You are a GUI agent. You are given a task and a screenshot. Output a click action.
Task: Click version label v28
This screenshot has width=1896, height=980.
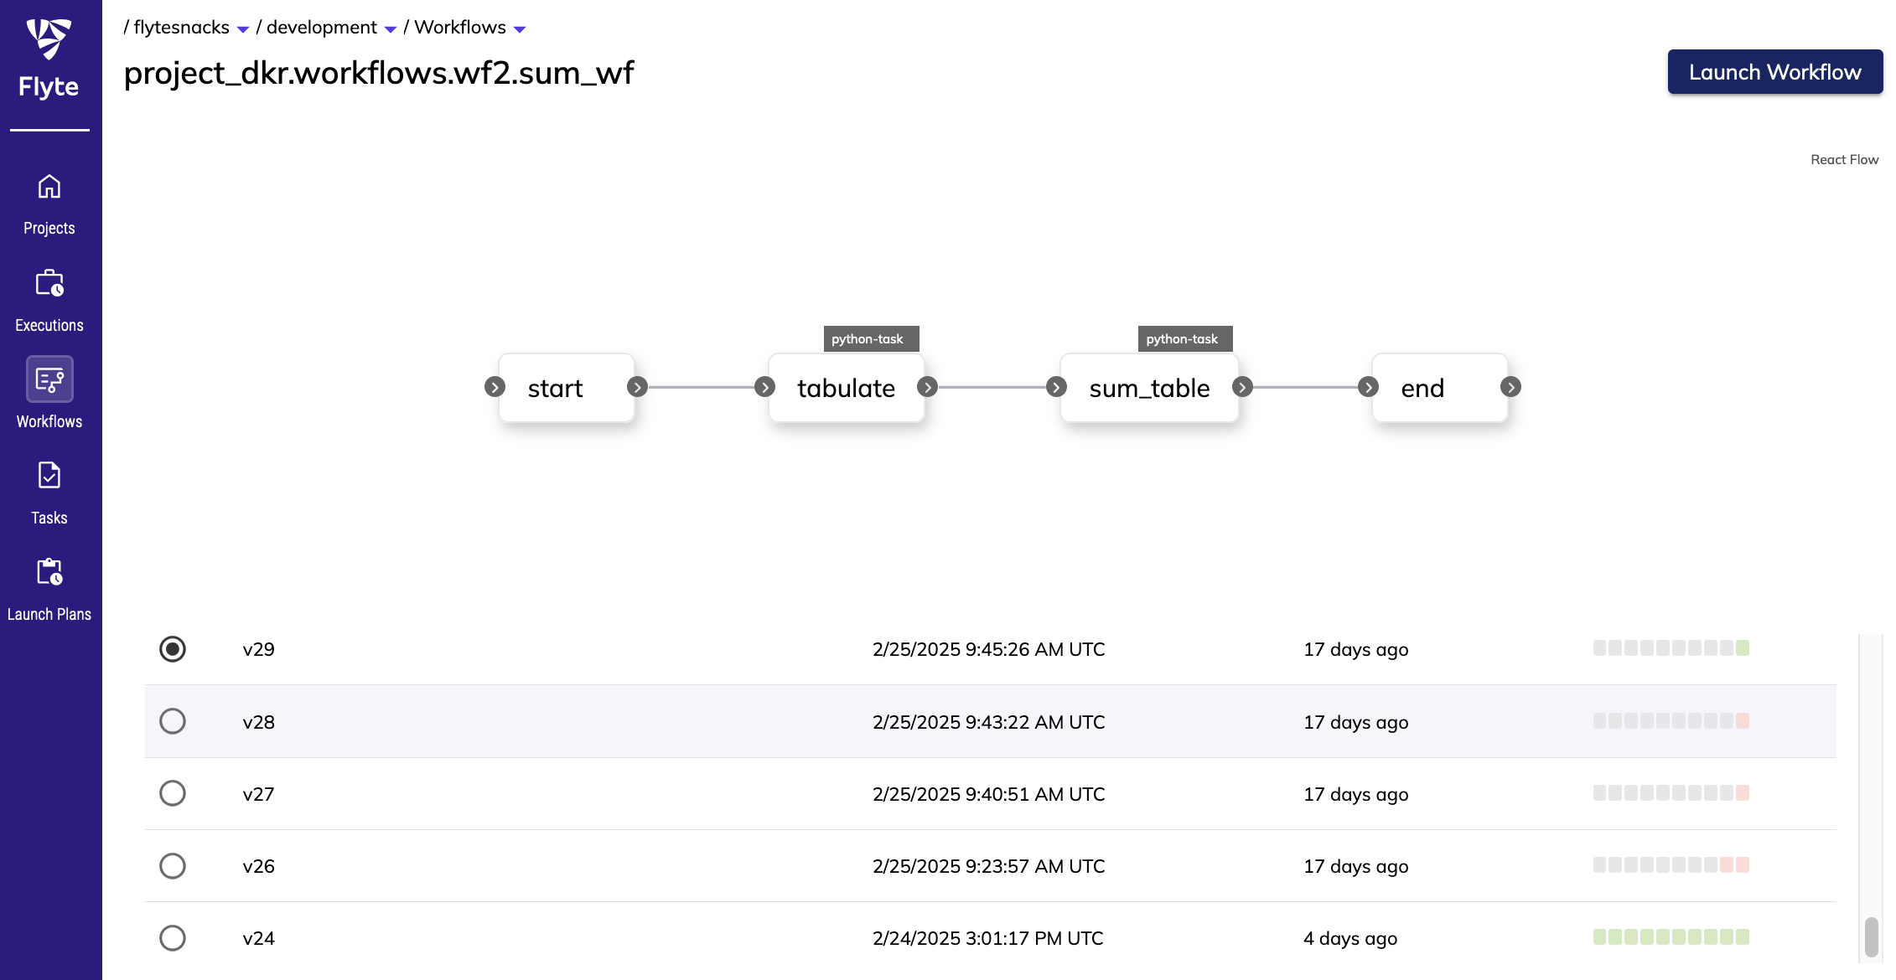click(258, 722)
